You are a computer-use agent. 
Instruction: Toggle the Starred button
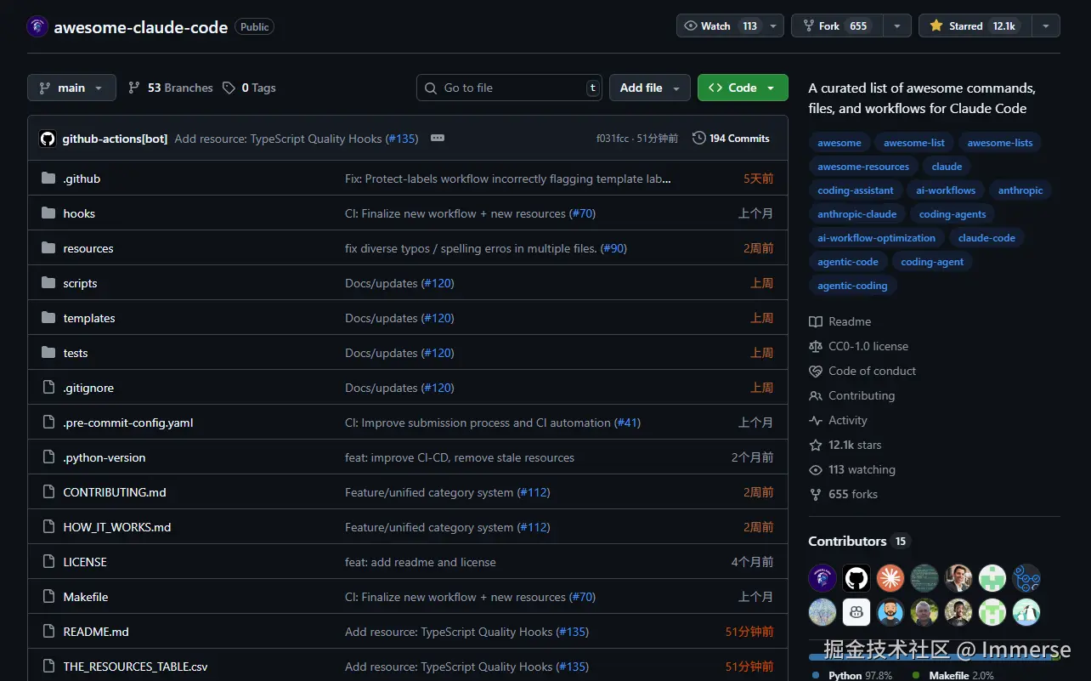(975, 26)
